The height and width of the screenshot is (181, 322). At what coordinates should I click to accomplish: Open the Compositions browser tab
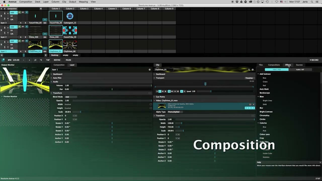click(x=274, y=65)
